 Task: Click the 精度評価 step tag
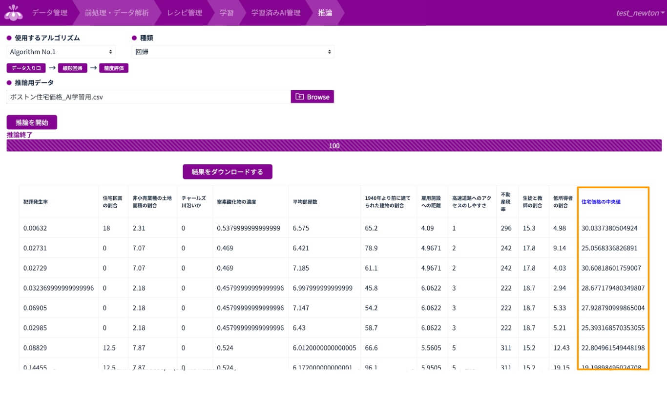pyautogui.click(x=113, y=68)
